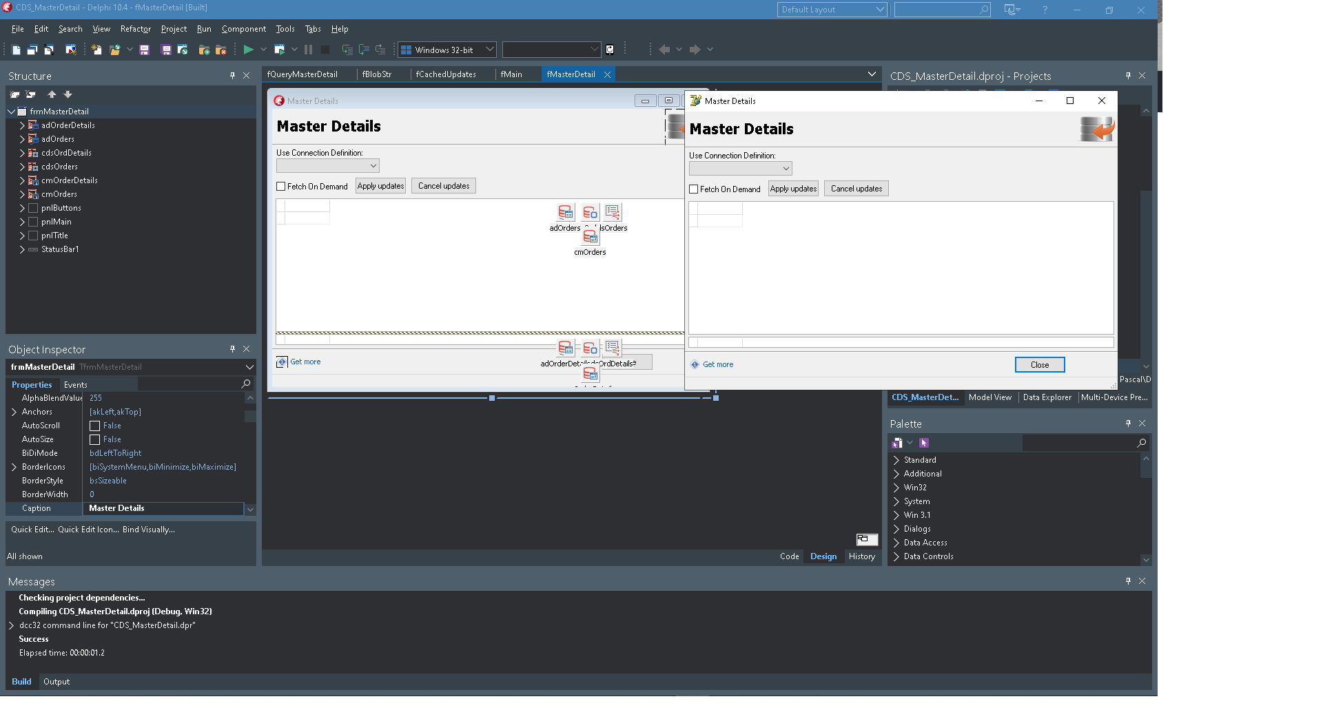The height and width of the screenshot is (721, 1323).
Task: Switch to the Events tab
Action: pyautogui.click(x=76, y=385)
